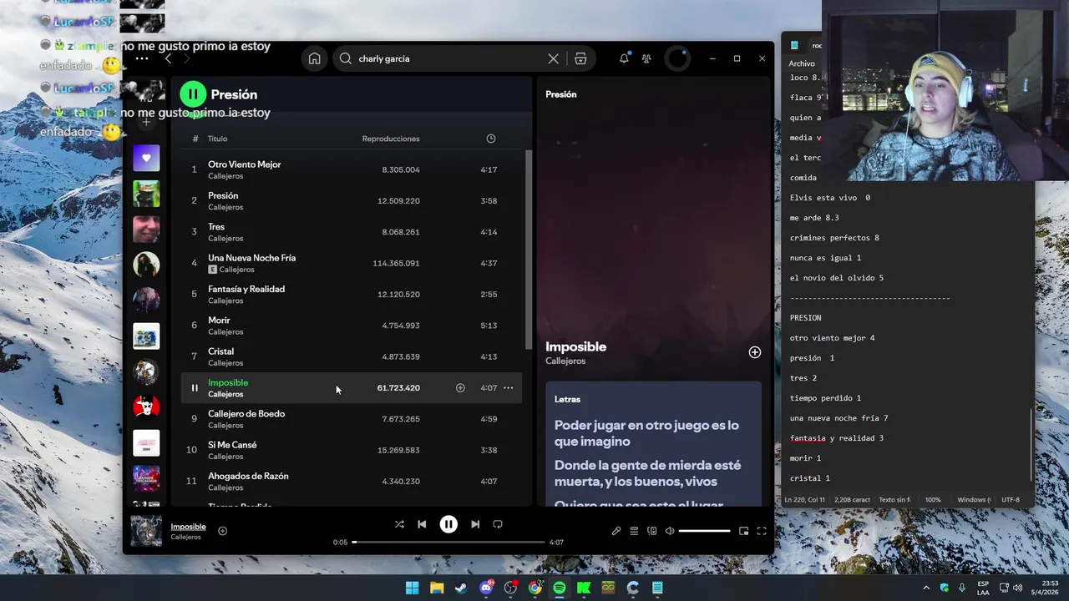Sort by the Título column header
Viewport: 1069px width, 601px height.
[x=217, y=139]
